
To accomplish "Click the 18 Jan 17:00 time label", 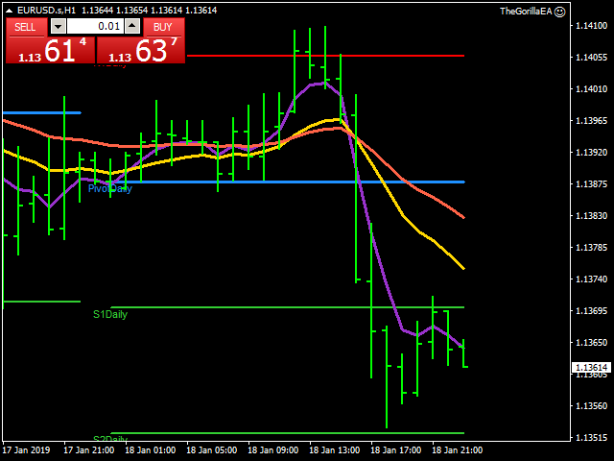I will pyautogui.click(x=396, y=450).
